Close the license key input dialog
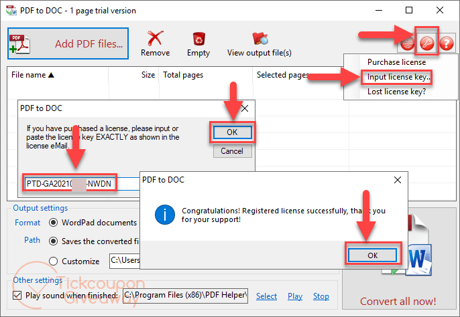Image resolution: width=460 pixels, height=317 pixels. point(245,108)
